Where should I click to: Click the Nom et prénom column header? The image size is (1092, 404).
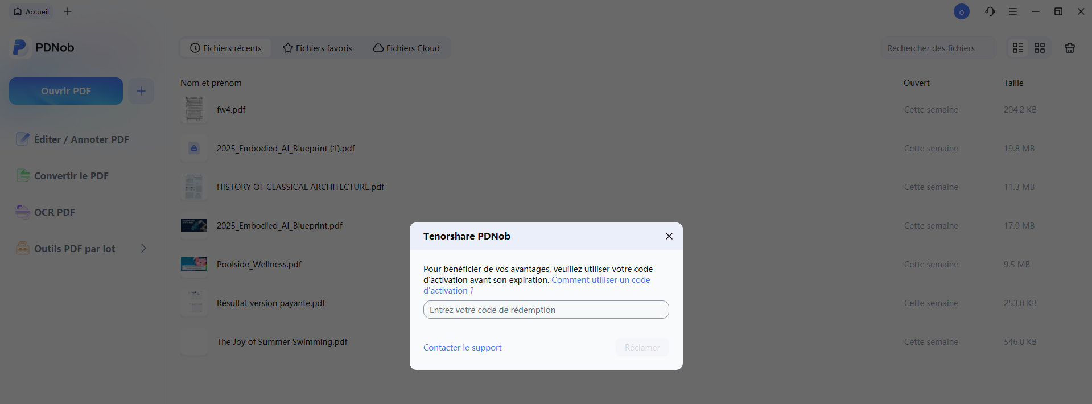point(211,83)
